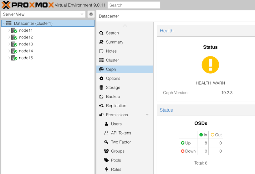Open the Server View gear settings
The width and height of the screenshot is (255, 174).
point(91,14)
